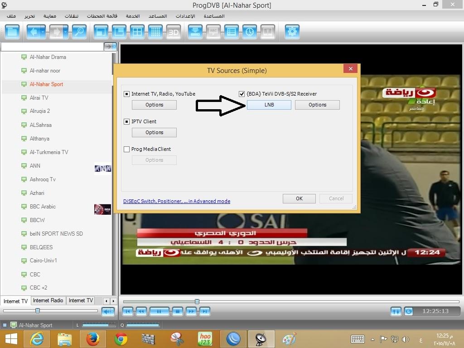Viewport: 464px width, 348px height.
Task: Click the channel search input field
Action: [x=52, y=47]
